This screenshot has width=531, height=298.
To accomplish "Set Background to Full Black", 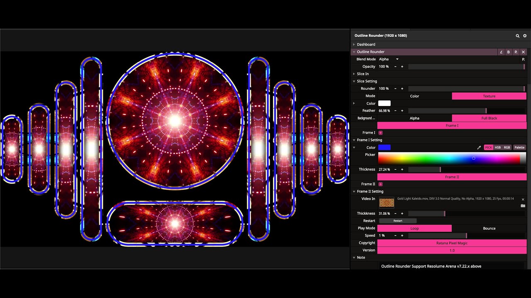I will tap(489, 118).
